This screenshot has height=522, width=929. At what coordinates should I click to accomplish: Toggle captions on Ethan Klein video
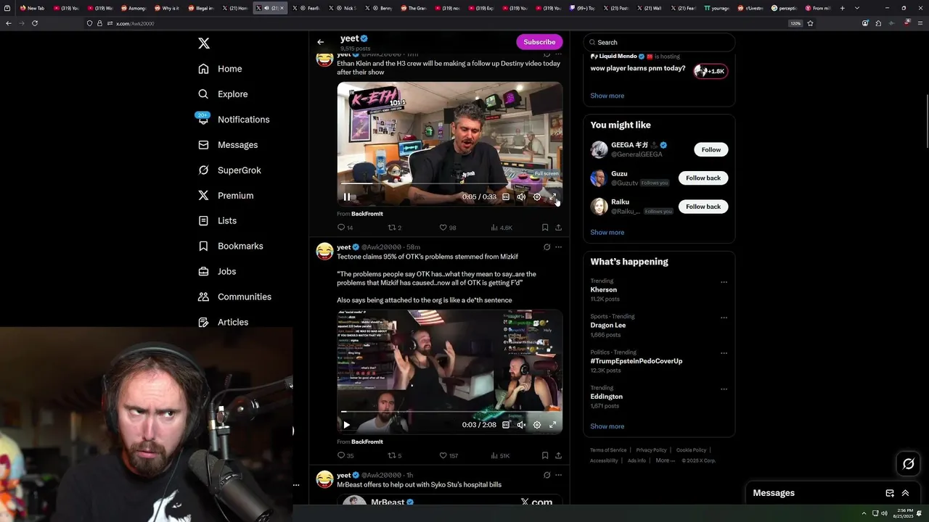[x=506, y=197]
